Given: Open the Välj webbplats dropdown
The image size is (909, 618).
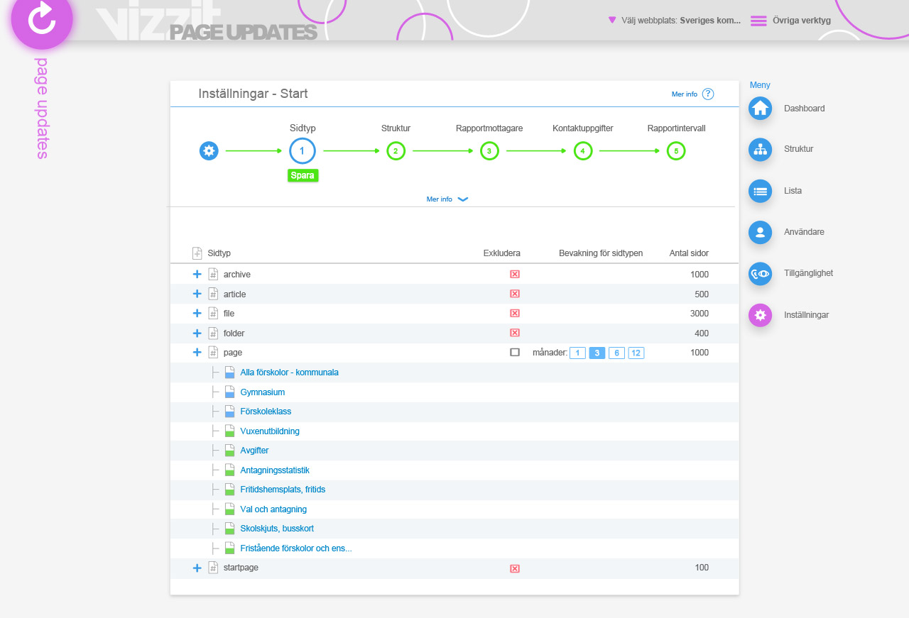Looking at the screenshot, I should (675, 21).
